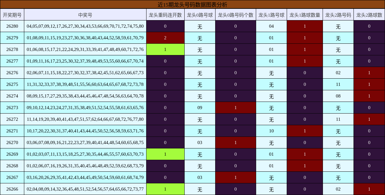
Task: Click the 08 value in row 26274
Action: (x=338, y=96)
